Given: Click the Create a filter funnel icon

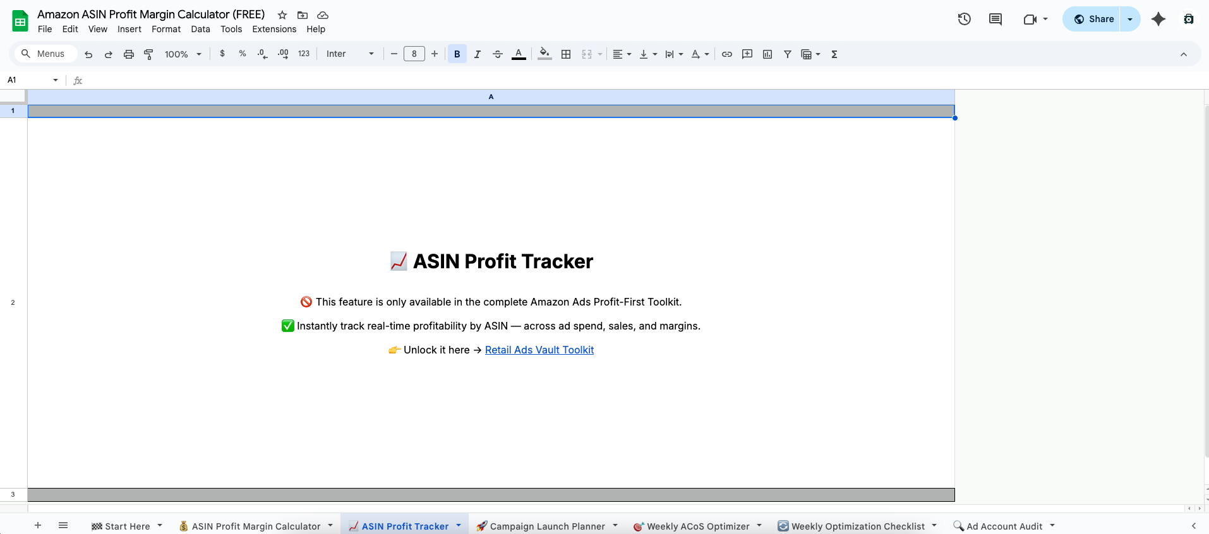Looking at the screenshot, I should (x=788, y=54).
